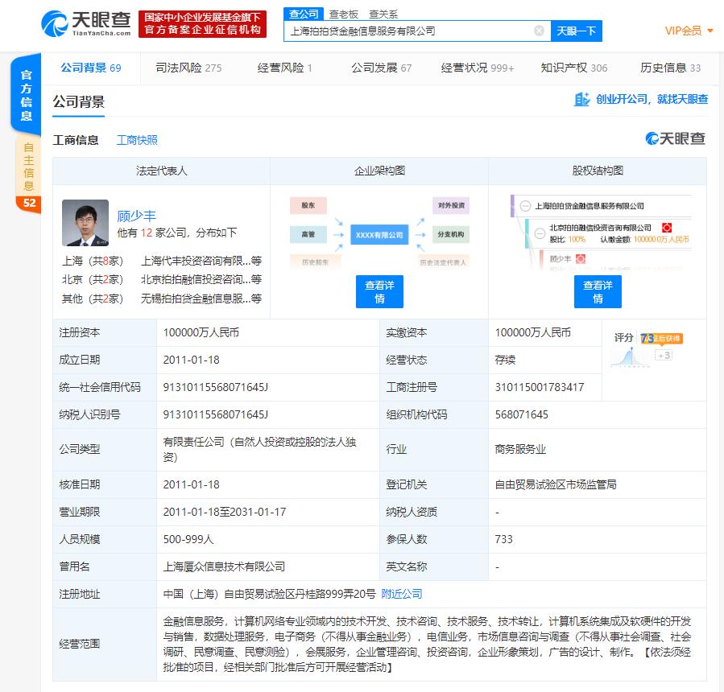Click the legal representative's photo
This screenshot has width=724, height=692.
(x=85, y=223)
